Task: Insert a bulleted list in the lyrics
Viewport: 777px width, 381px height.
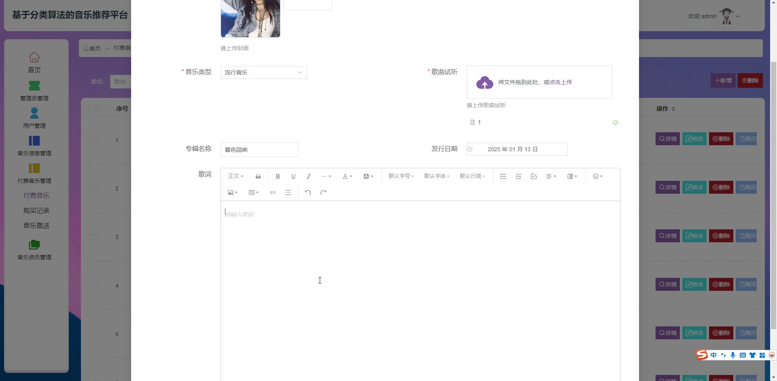Action: coord(503,176)
